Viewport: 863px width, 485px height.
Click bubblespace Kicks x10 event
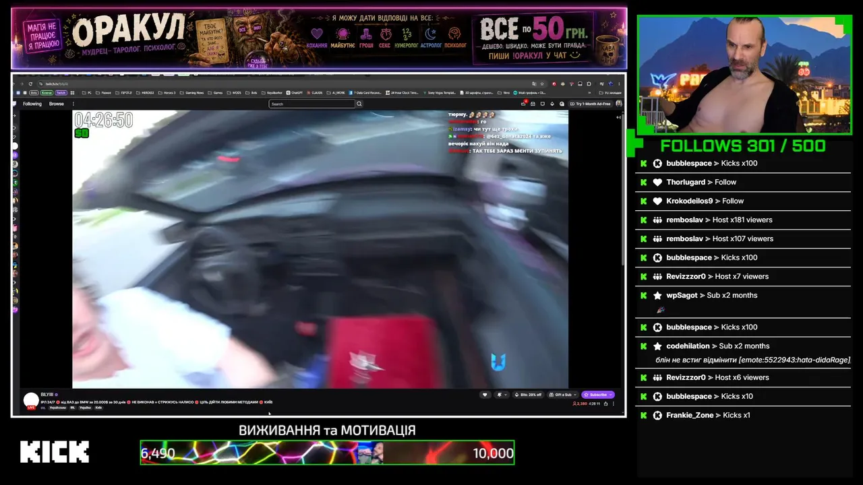(742, 396)
